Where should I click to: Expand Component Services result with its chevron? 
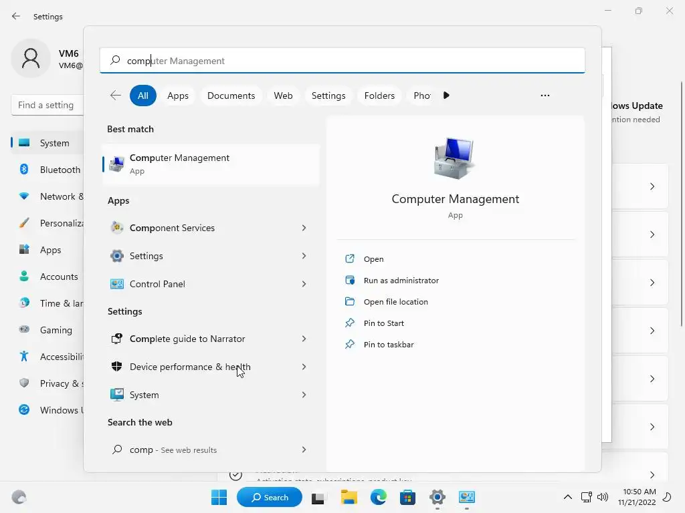[304, 228]
